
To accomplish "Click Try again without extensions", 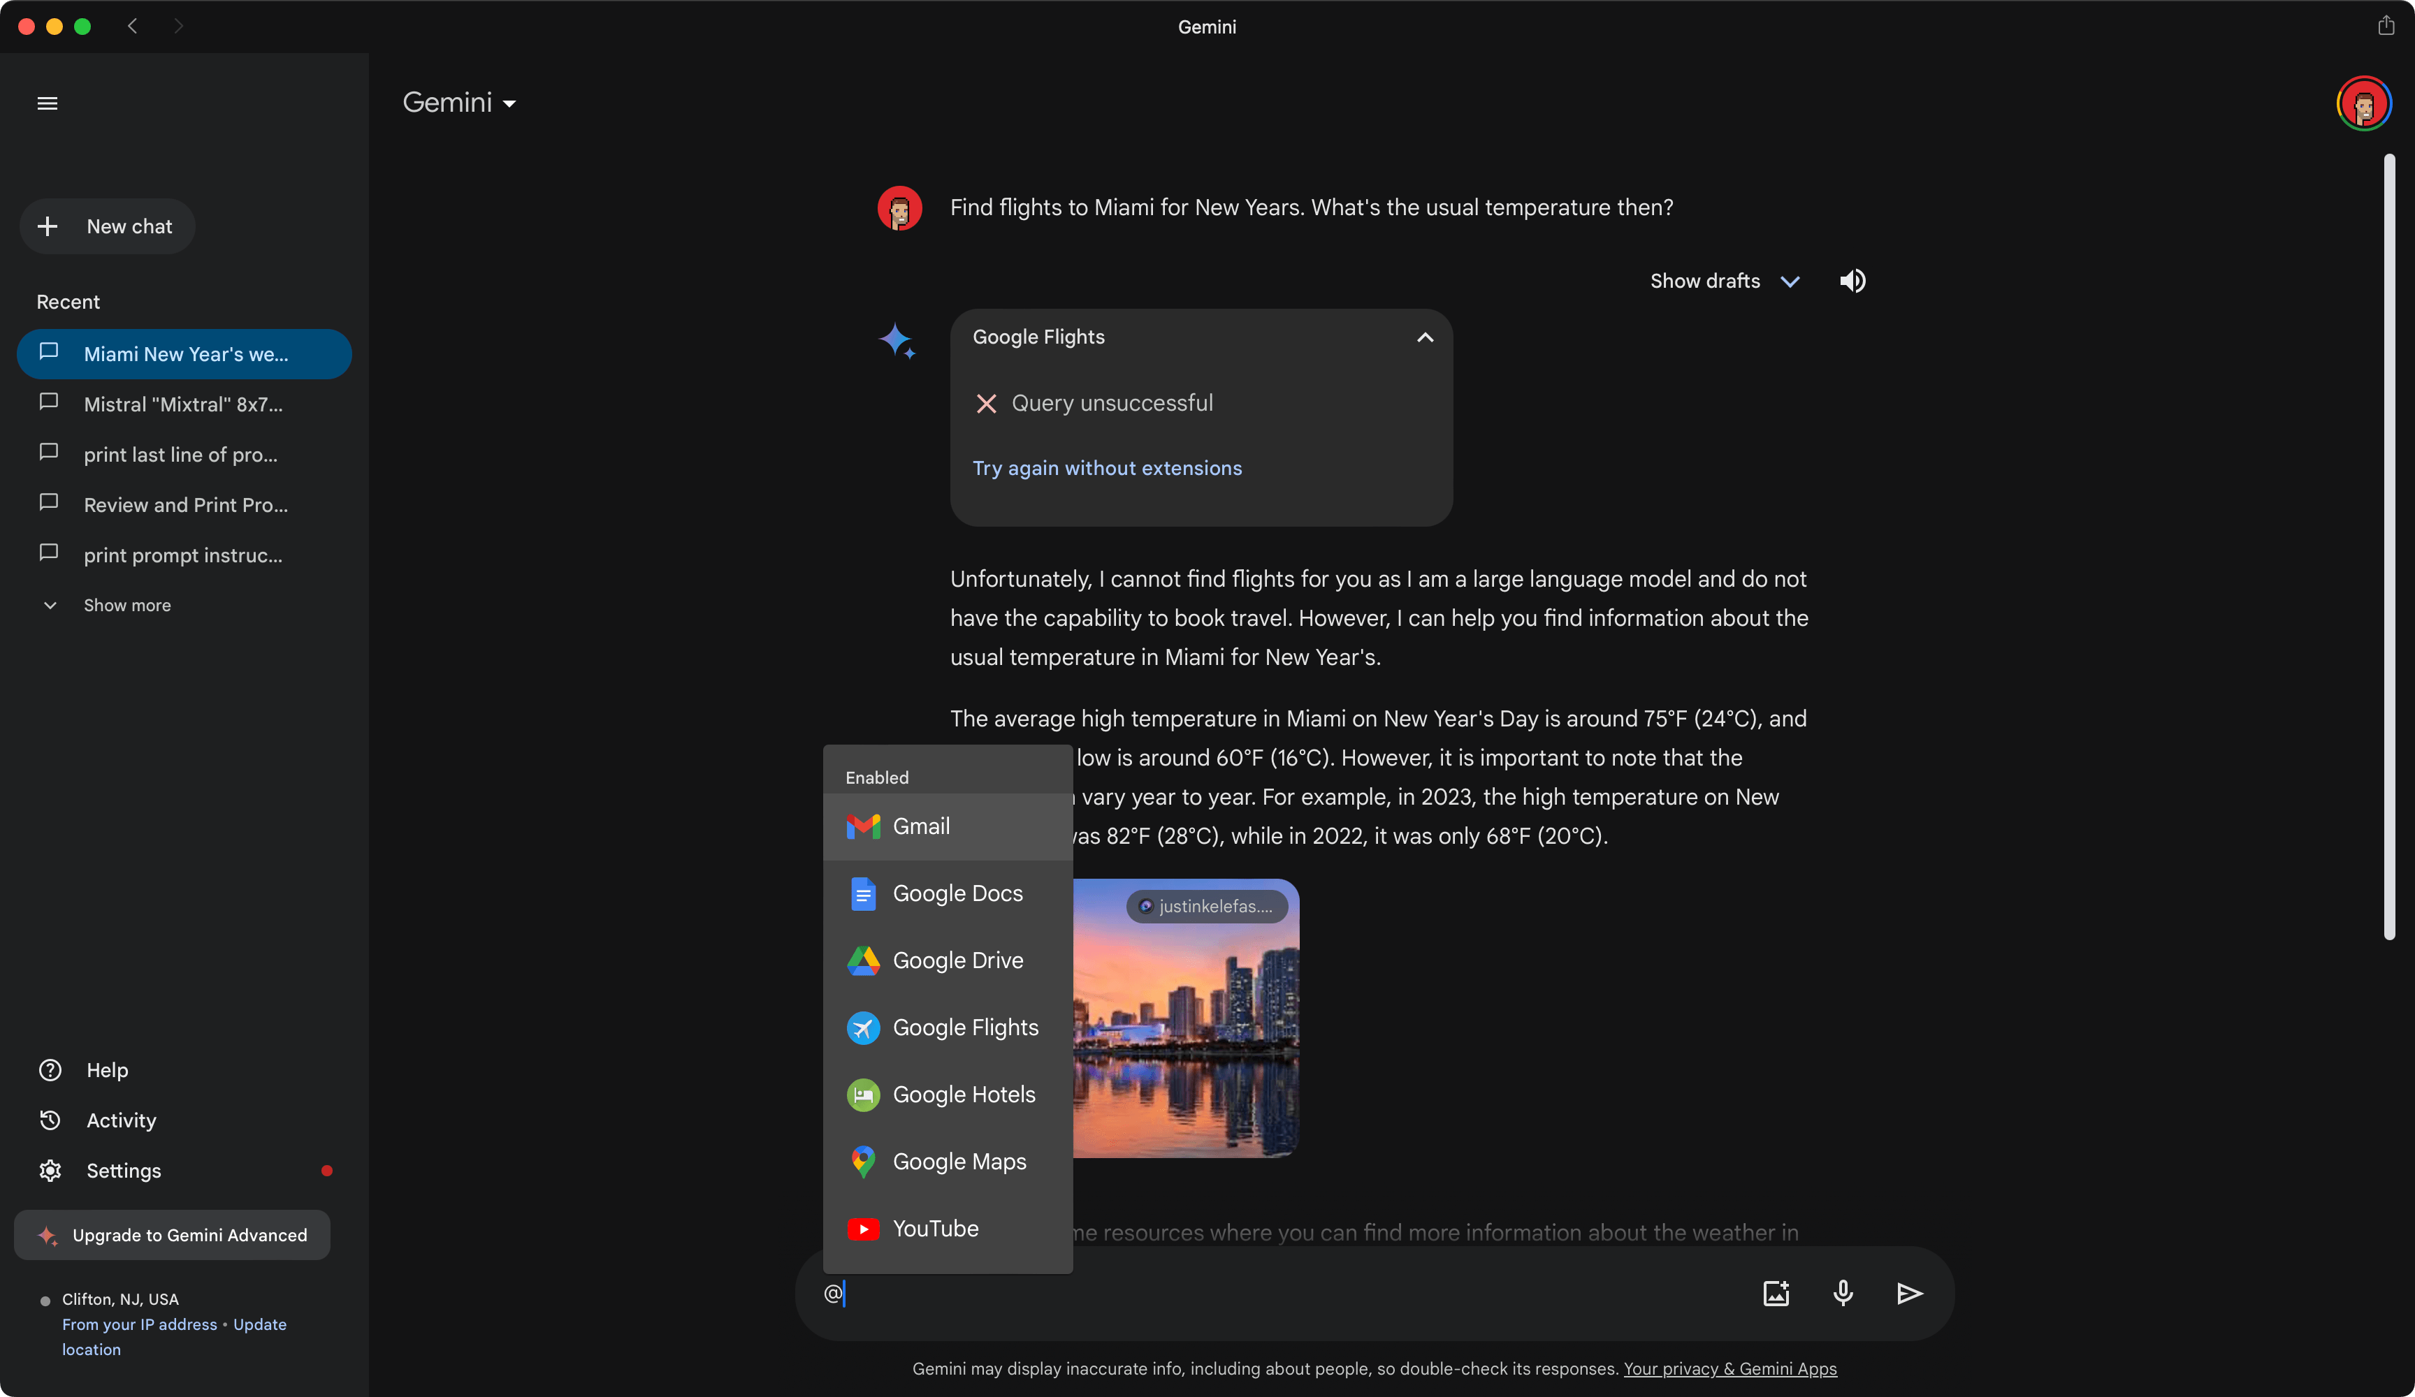I will point(1107,469).
